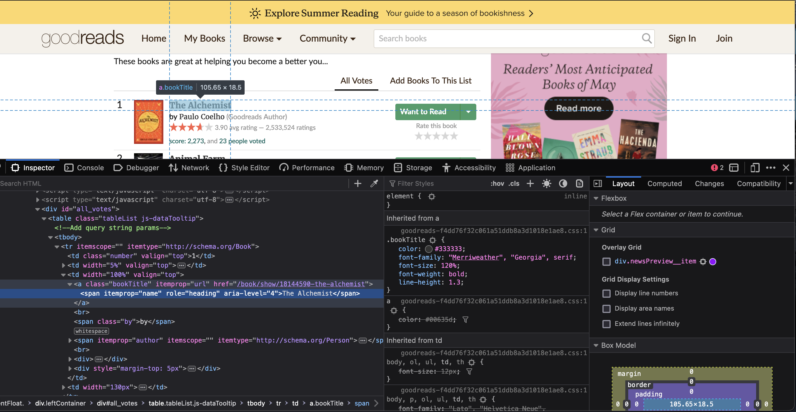Click the purple grid overlay color swatch

[713, 262]
